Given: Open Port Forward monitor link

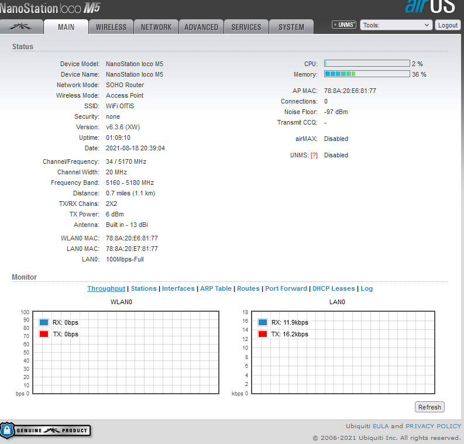Looking at the screenshot, I should pos(286,289).
